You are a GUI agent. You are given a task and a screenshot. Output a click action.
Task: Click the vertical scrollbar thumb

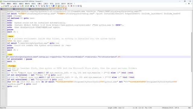point(192,52)
